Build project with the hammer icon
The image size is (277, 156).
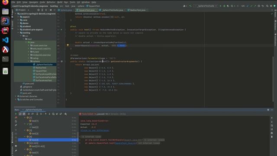[190, 6]
